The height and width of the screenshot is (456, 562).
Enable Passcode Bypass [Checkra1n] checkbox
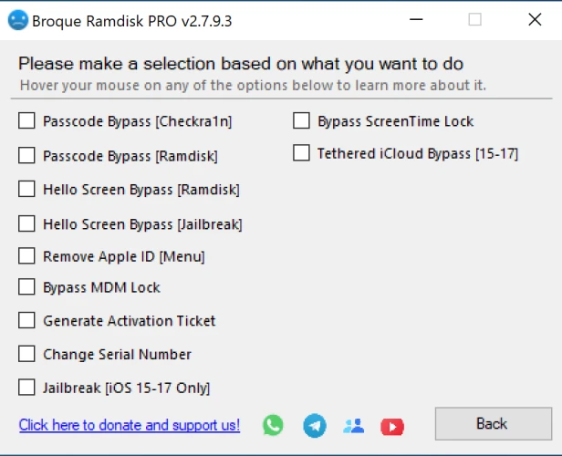[26, 120]
